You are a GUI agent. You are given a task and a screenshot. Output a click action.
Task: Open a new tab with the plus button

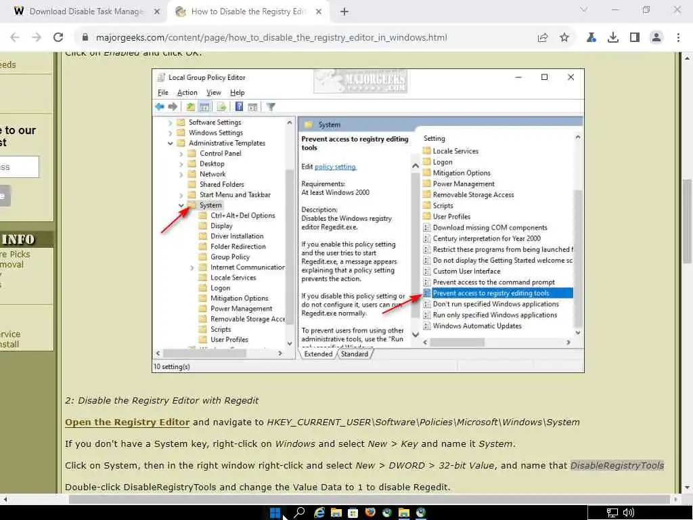click(x=344, y=12)
